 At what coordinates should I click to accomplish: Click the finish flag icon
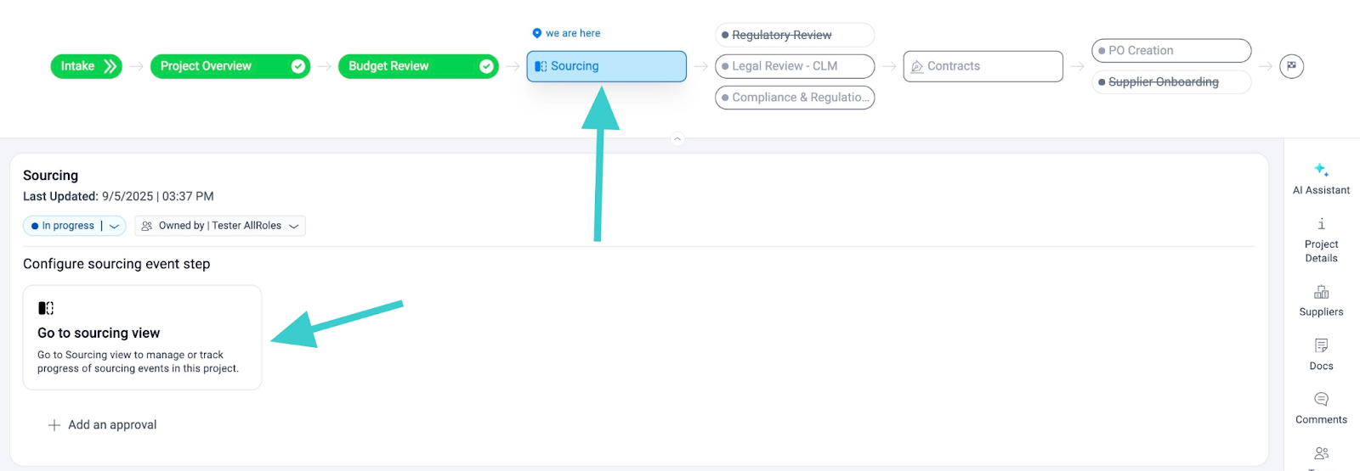click(x=1291, y=66)
